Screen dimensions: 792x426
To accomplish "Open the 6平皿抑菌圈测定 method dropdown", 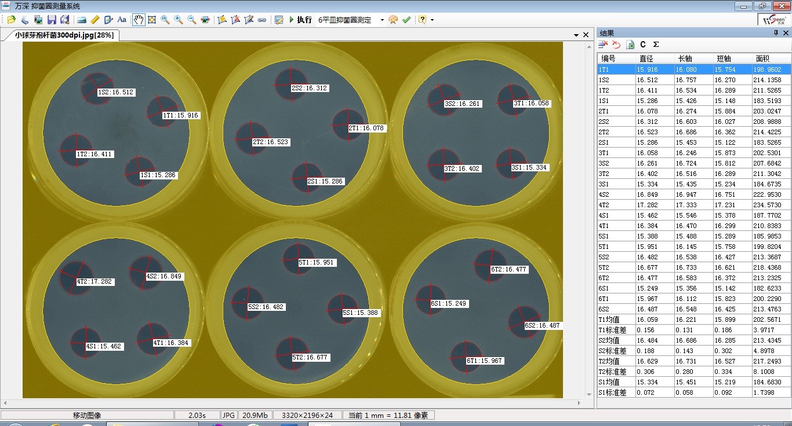I will tap(382, 20).
